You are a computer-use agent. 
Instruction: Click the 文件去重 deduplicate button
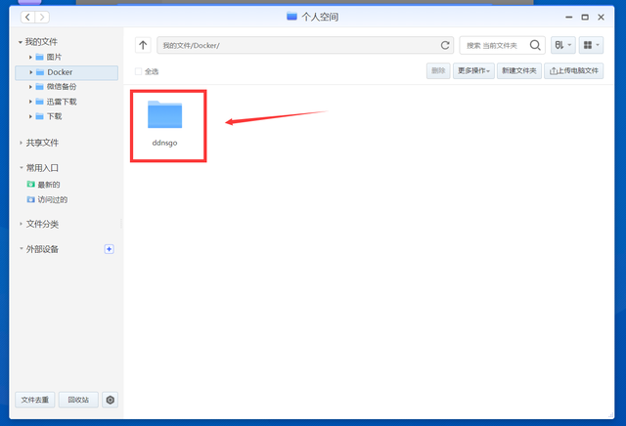(35, 400)
